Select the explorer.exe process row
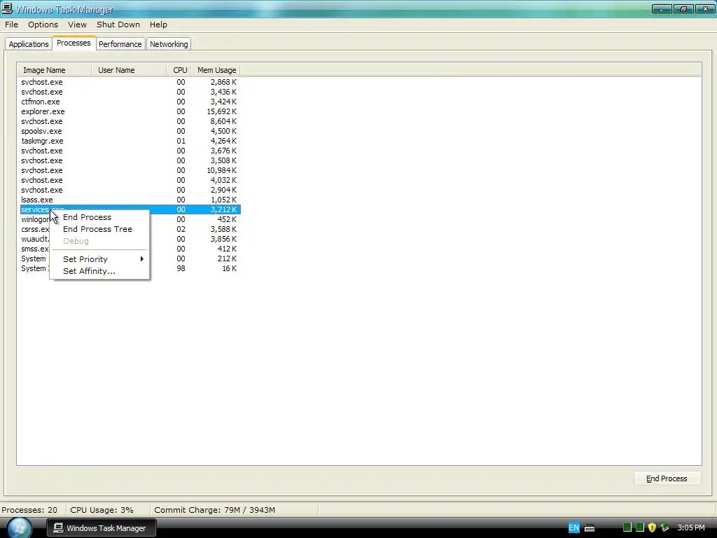The image size is (717, 538). pyautogui.click(x=130, y=111)
